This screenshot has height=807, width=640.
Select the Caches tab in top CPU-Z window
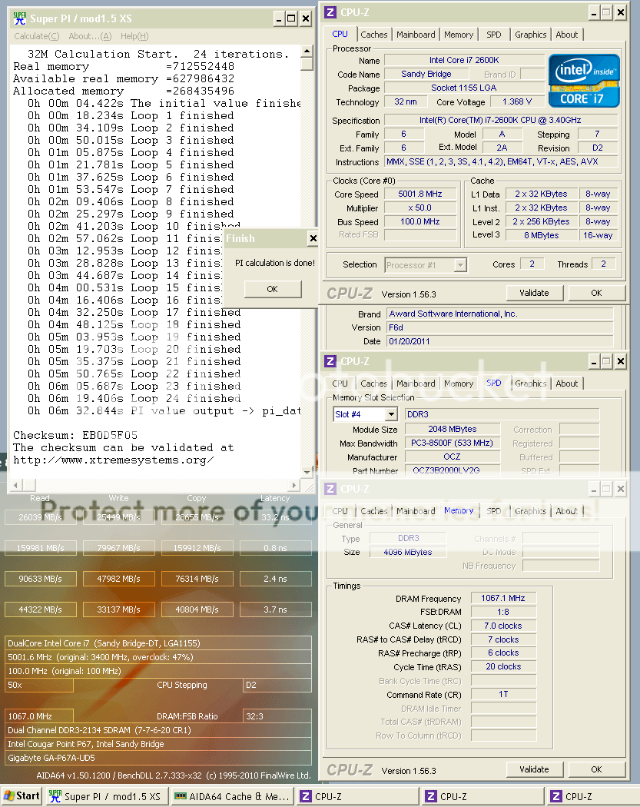(374, 35)
